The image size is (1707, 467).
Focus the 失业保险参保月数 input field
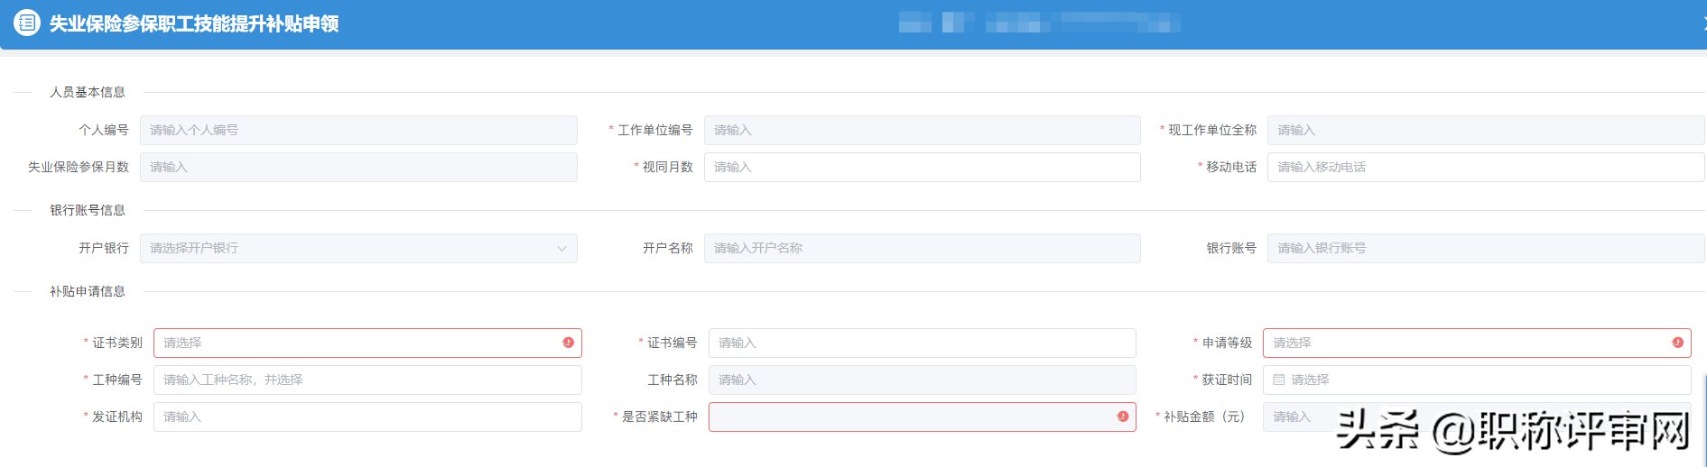(x=358, y=167)
